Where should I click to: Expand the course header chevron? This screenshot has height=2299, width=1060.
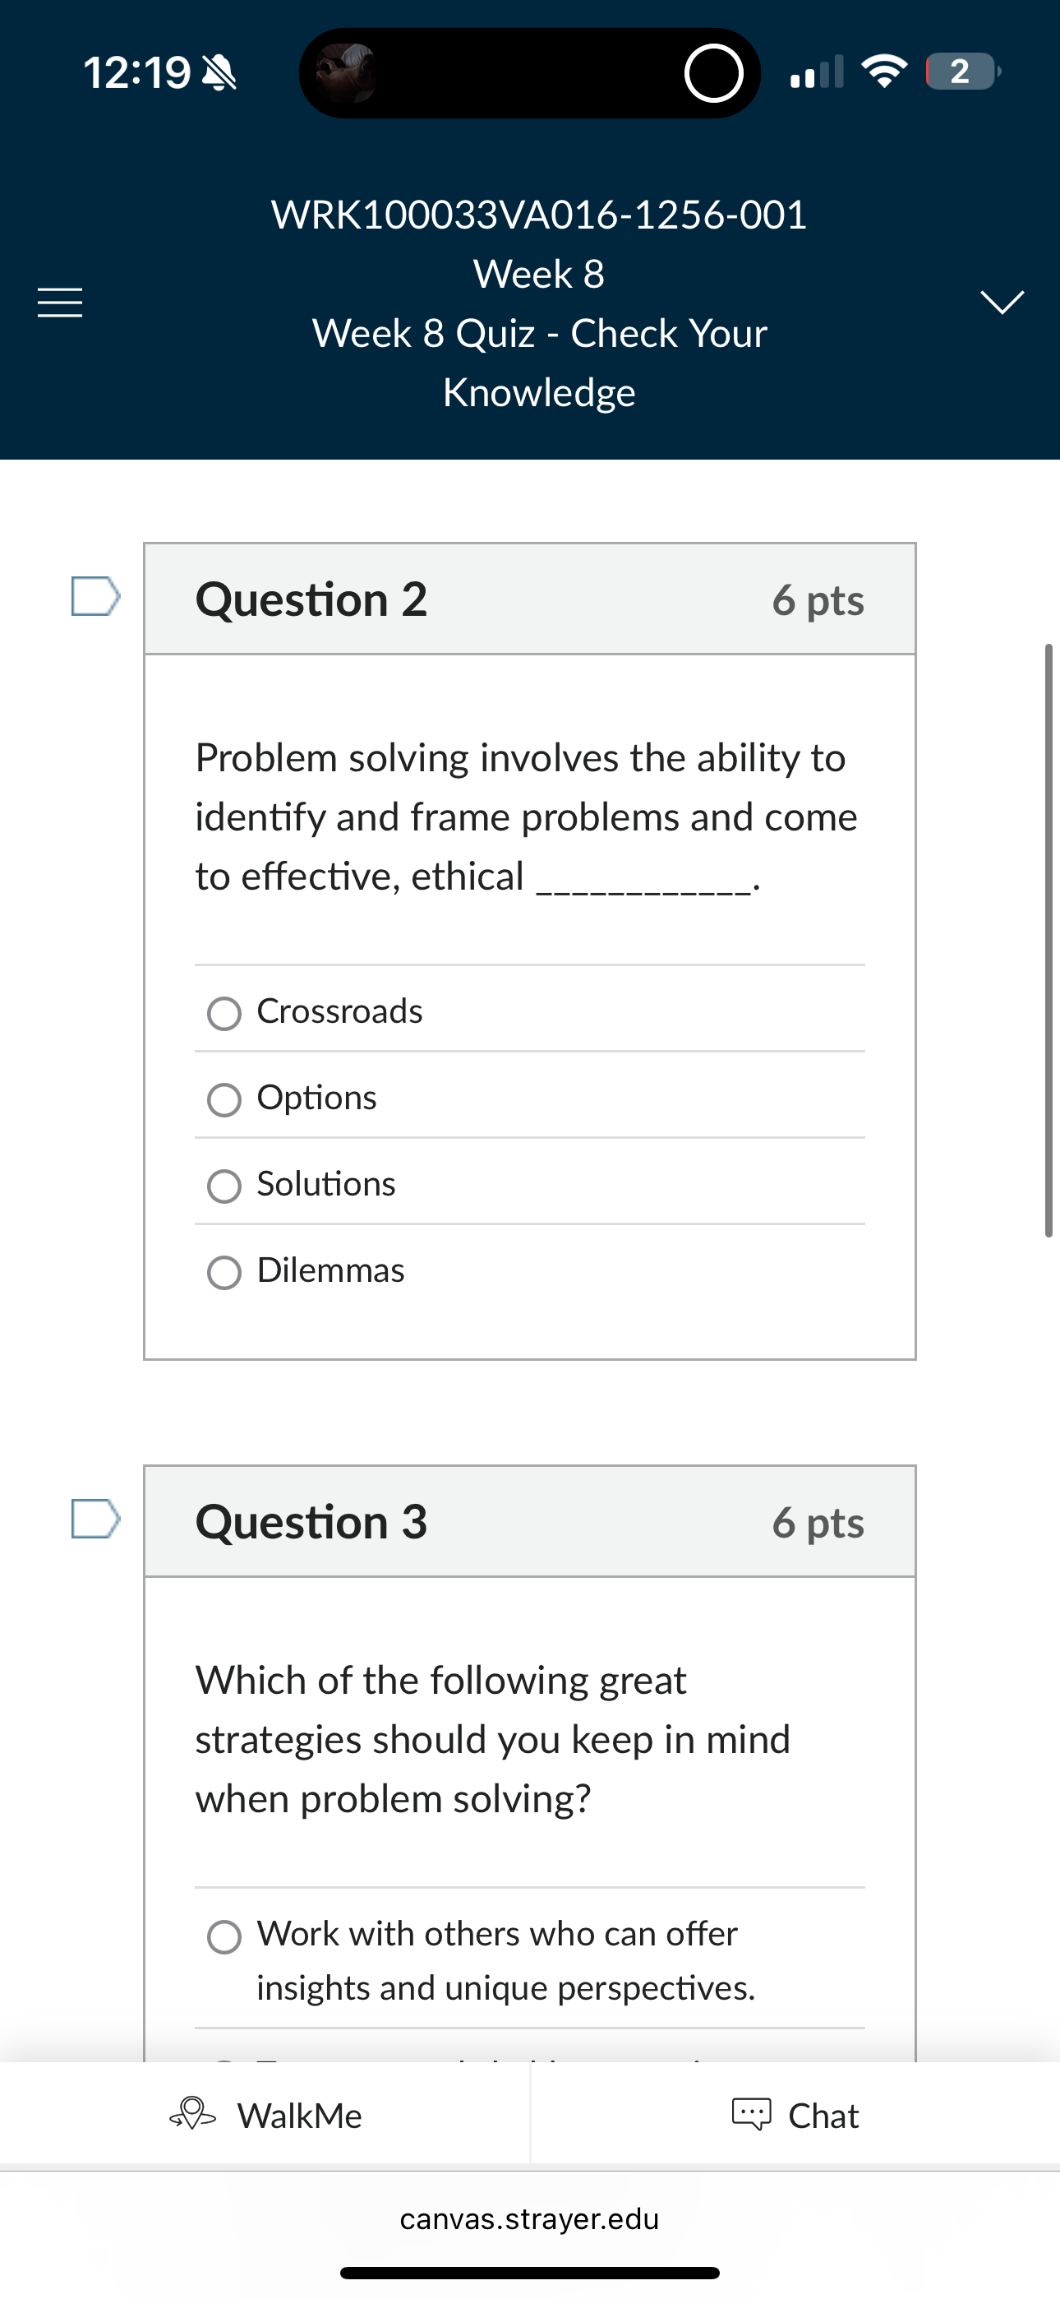1002,302
